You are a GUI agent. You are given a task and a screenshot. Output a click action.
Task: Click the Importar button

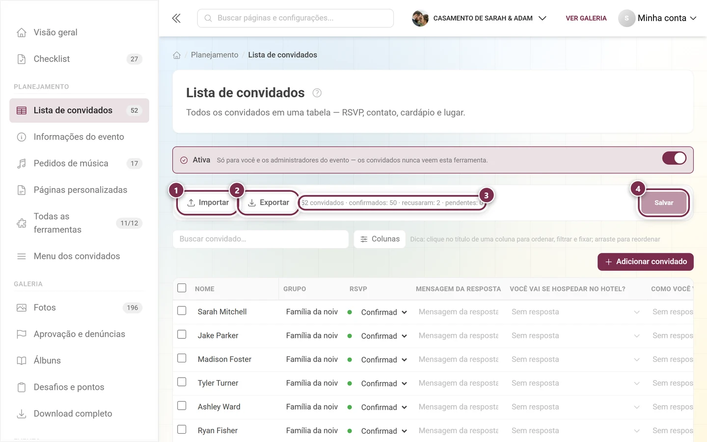click(x=207, y=203)
